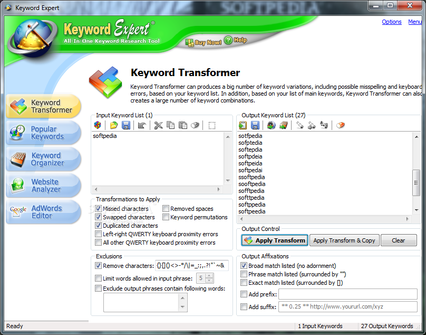This screenshot has width=426, height=335.
Task: Open the Menu link at top right
Action: [415, 22]
